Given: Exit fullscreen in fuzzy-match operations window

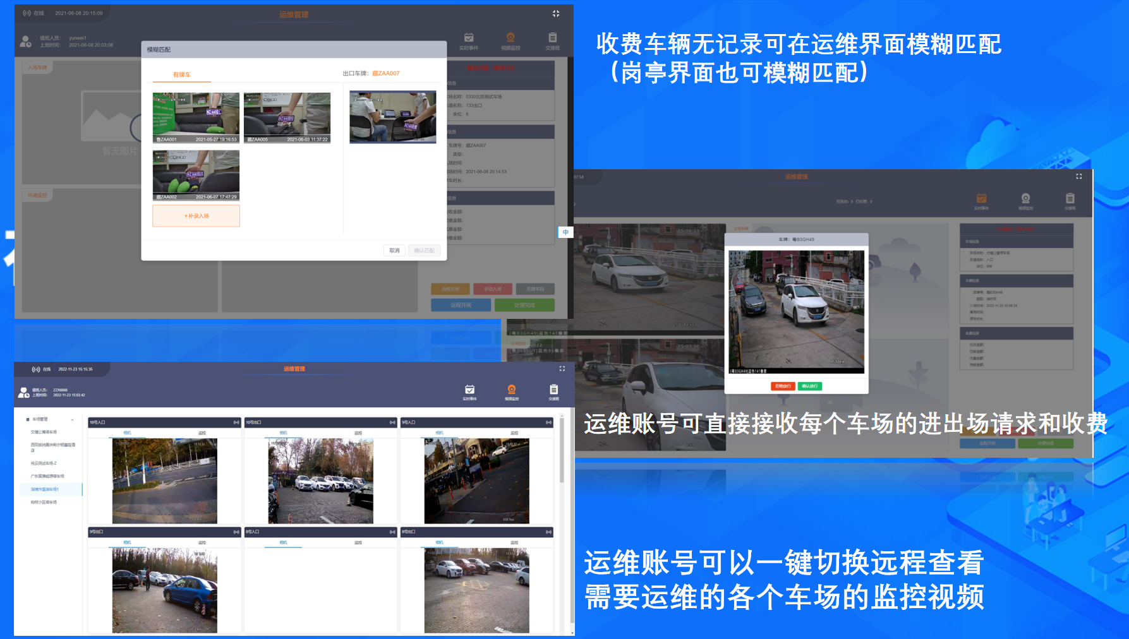Looking at the screenshot, I should coord(556,13).
